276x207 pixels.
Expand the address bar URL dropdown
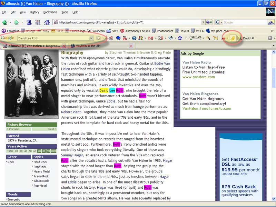tap(203, 22)
